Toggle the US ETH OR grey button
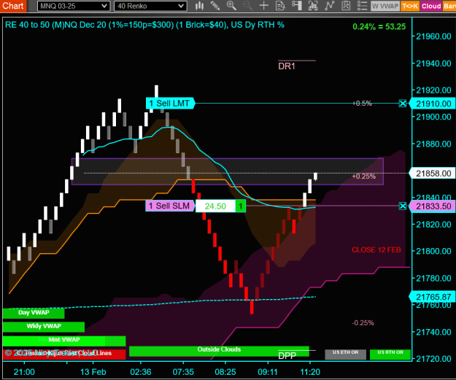The height and width of the screenshot is (380, 456). tap(346, 354)
